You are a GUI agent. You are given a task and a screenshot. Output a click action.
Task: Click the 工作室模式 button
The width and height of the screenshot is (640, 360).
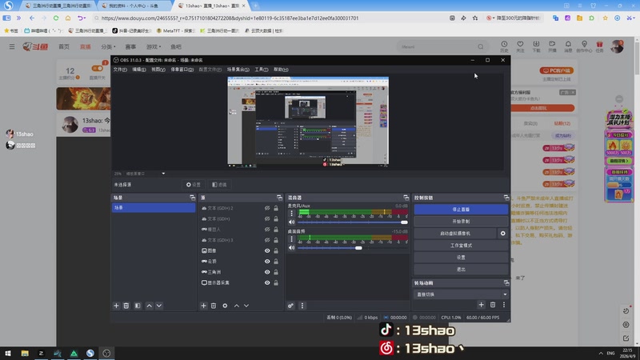click(461, 246)
